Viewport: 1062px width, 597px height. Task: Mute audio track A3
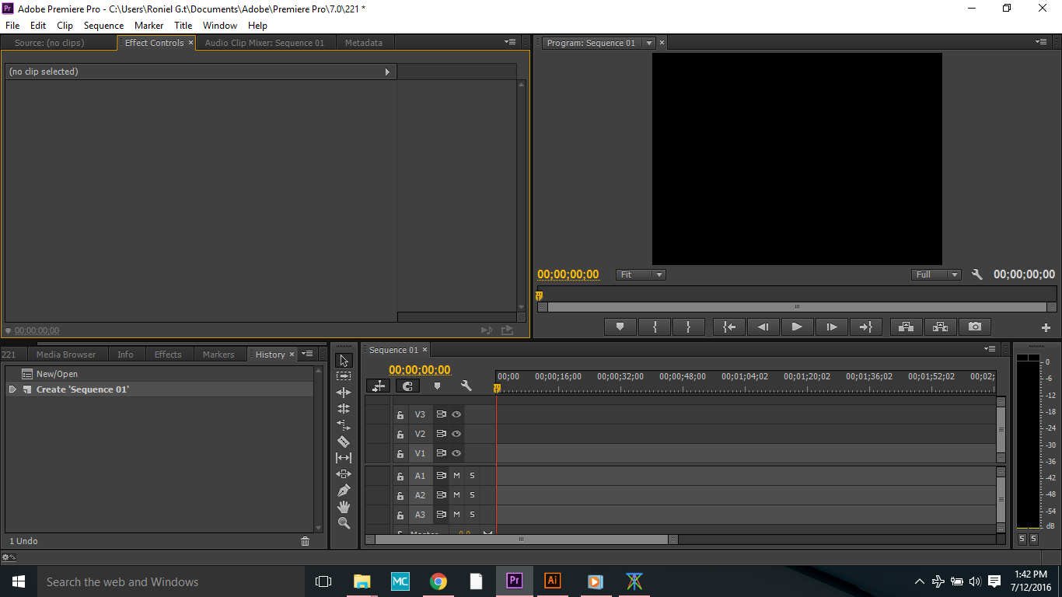456,515
